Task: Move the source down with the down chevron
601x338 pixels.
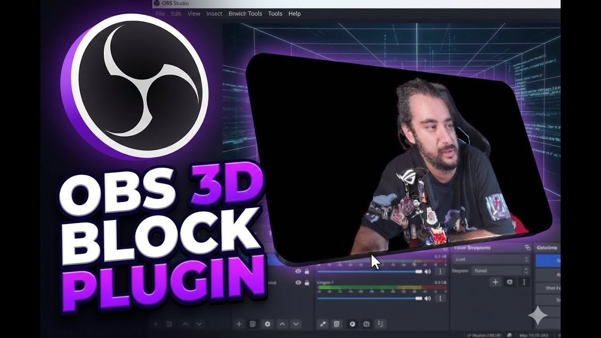Action: point(296,324)
